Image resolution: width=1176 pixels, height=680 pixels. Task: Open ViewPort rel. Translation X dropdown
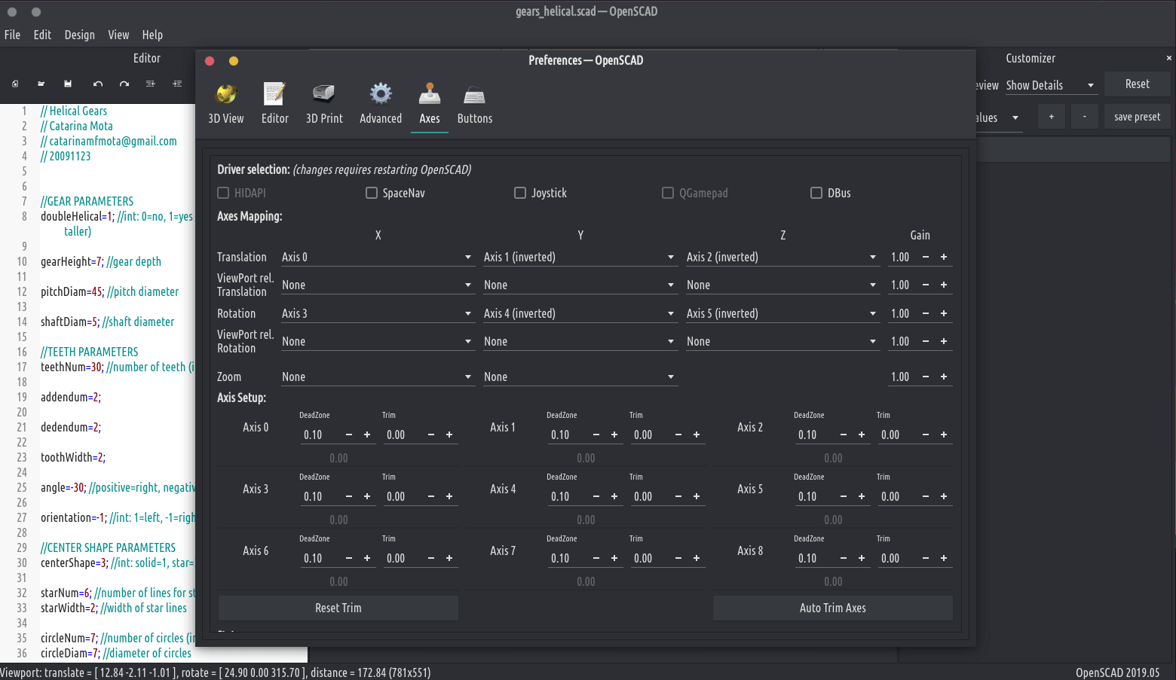coord(378,285)
